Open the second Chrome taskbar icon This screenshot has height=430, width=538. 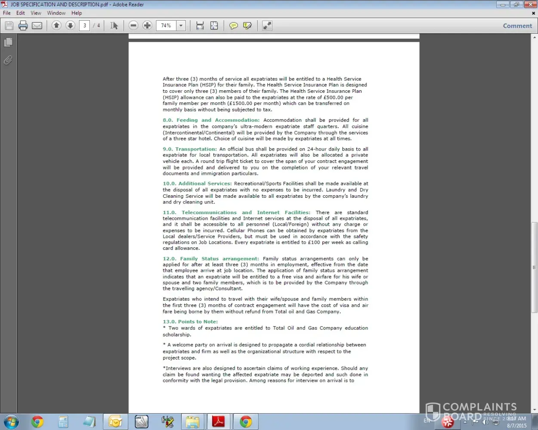point(246,422)
